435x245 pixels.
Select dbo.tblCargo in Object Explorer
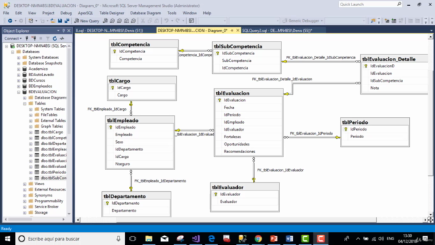[x=52, y=132]
